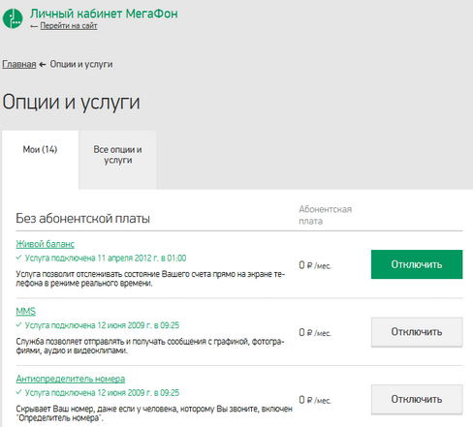Go to the Главная breadcrumb link
Image resolution: width=473 pixels, height=427 pixels.
tap(19, 64)
